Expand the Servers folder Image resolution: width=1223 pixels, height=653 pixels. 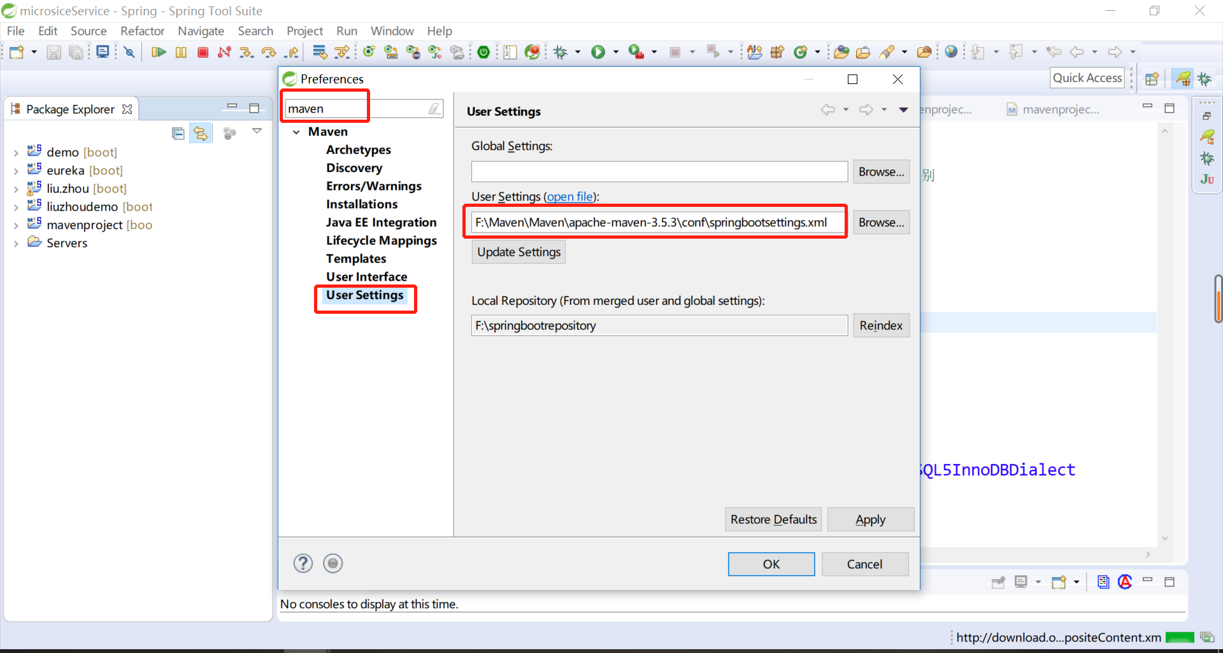[x=16, y=243]
